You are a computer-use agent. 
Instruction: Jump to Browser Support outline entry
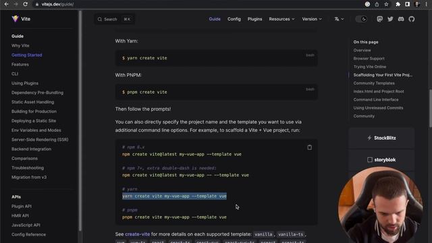click(369, 59)
